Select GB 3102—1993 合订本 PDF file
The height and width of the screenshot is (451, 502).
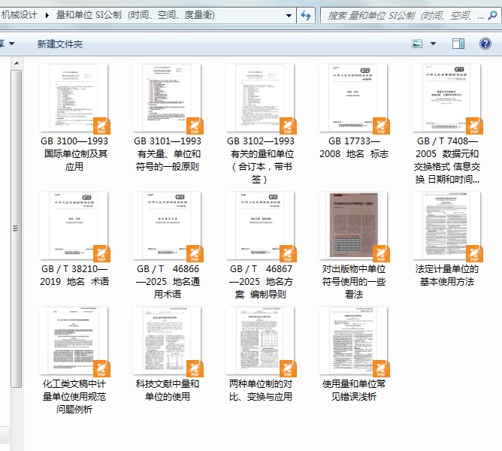coord(261,124)
